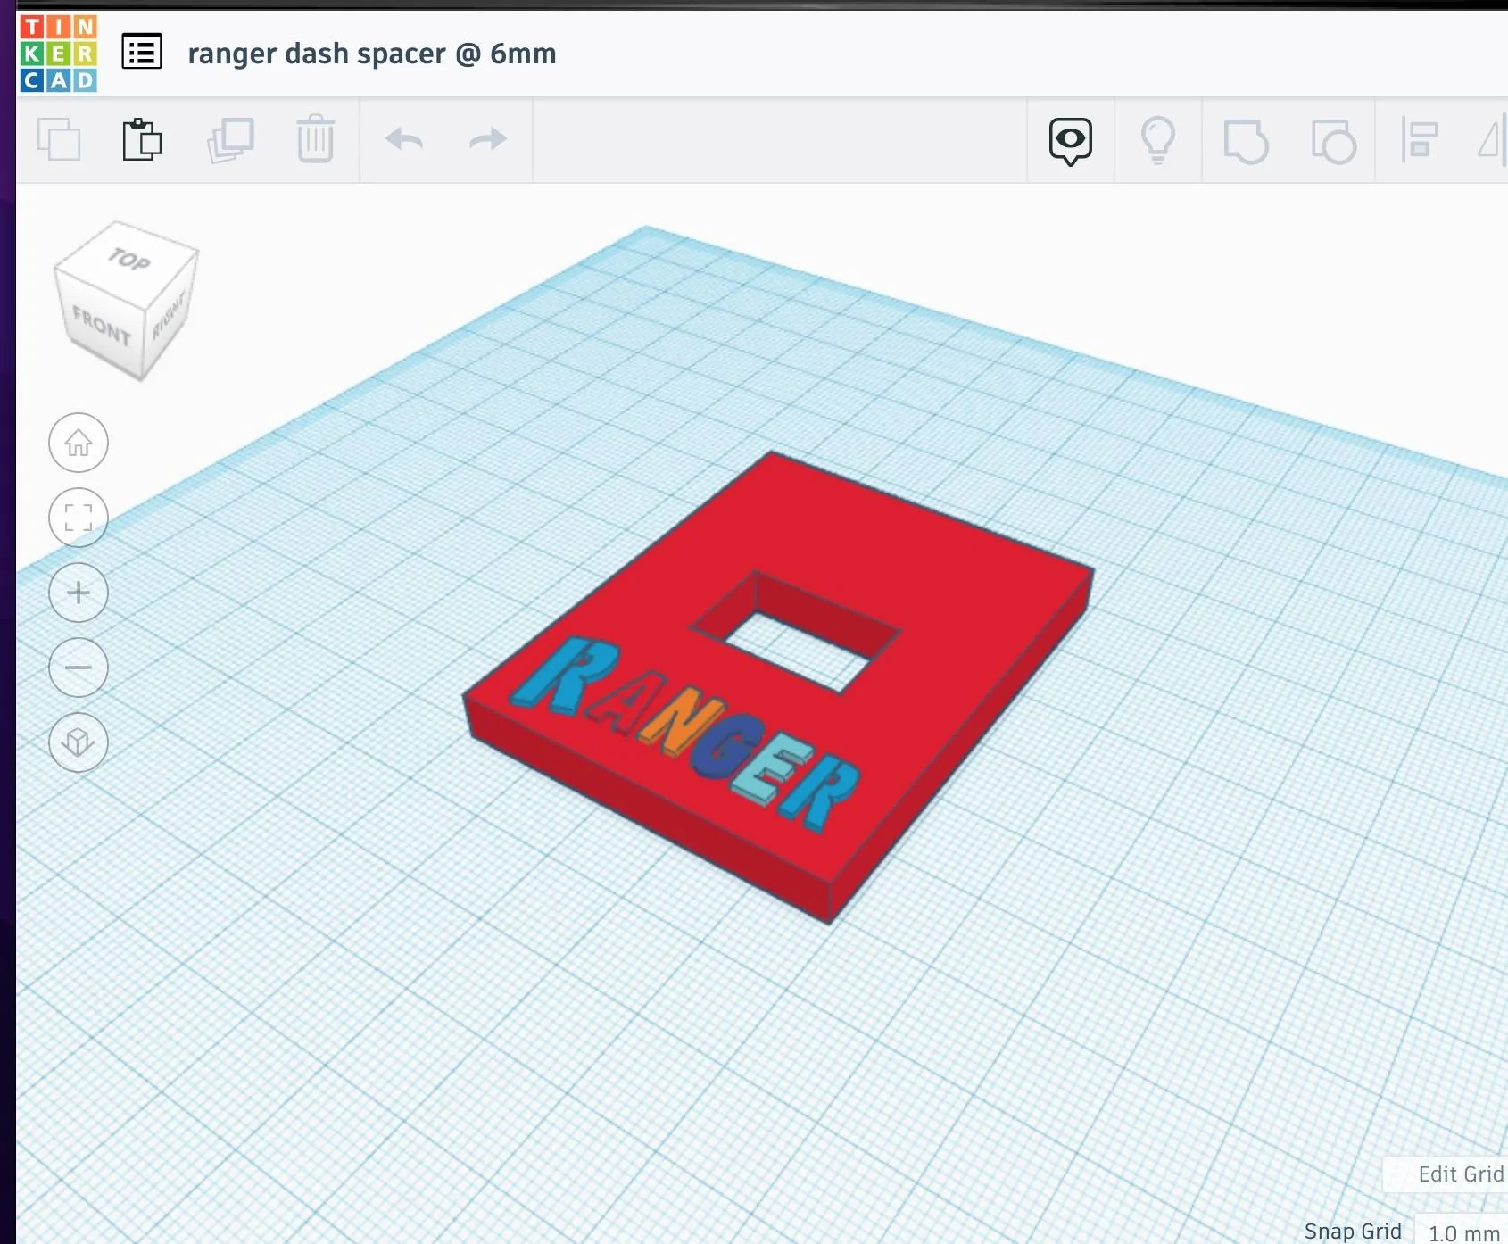Click the Copy toolbar icon
This screenshot has width=1508, height=1244.
click(59, 140)
